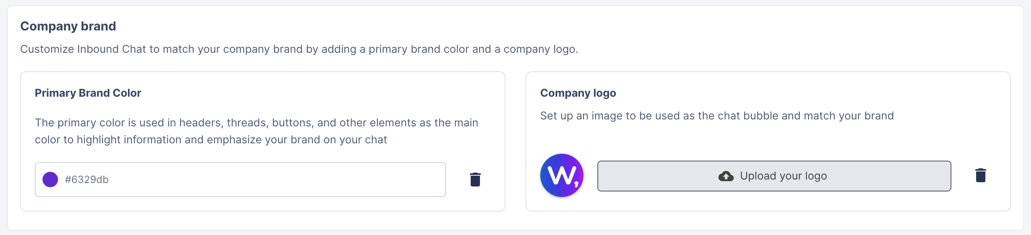This screenshot has width=1031, height=235.
Task: Click the chat bubble setup description text
Action: click(716, 116)
